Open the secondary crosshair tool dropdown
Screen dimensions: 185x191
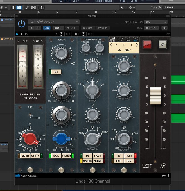coord(132,8)
